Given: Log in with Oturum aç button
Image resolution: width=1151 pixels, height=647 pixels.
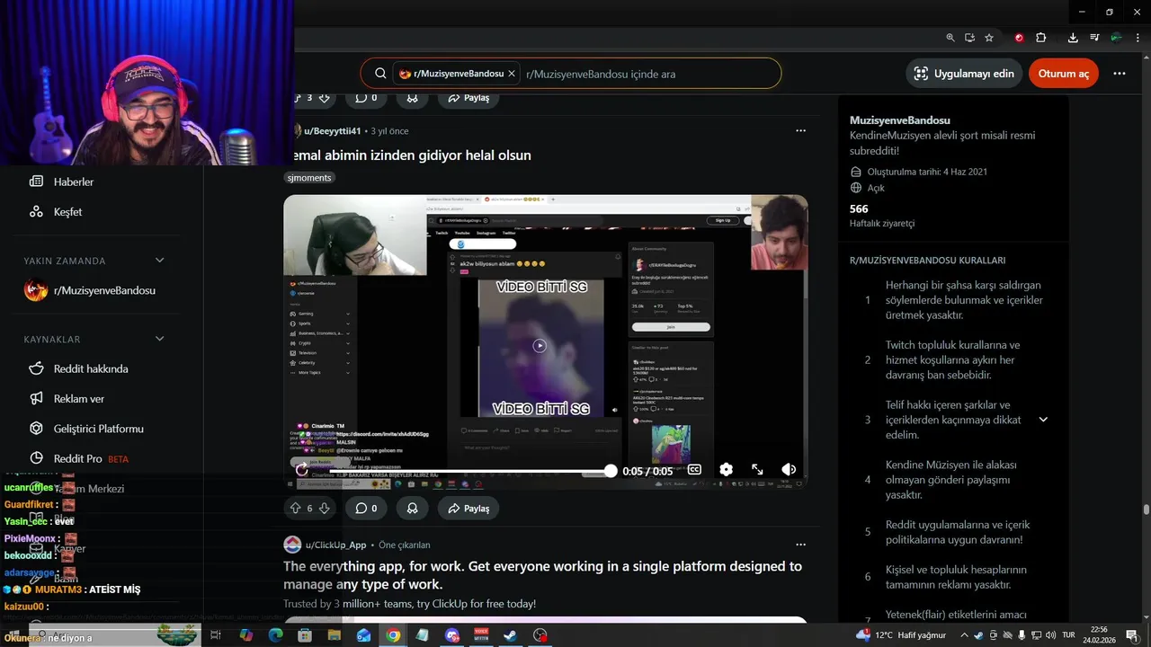Looking at the screenshot, I should [1063, 74].
